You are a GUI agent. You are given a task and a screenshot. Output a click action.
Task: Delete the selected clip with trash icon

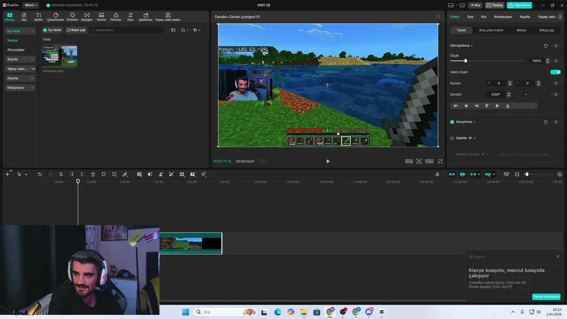93,175
